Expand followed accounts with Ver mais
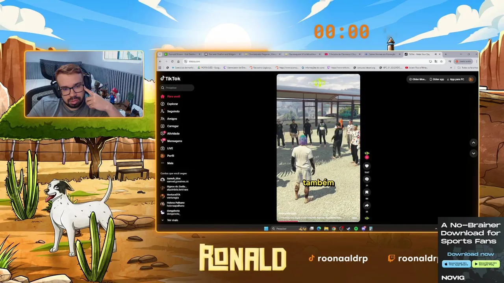 pyautogui.click(x=170, y=220)
